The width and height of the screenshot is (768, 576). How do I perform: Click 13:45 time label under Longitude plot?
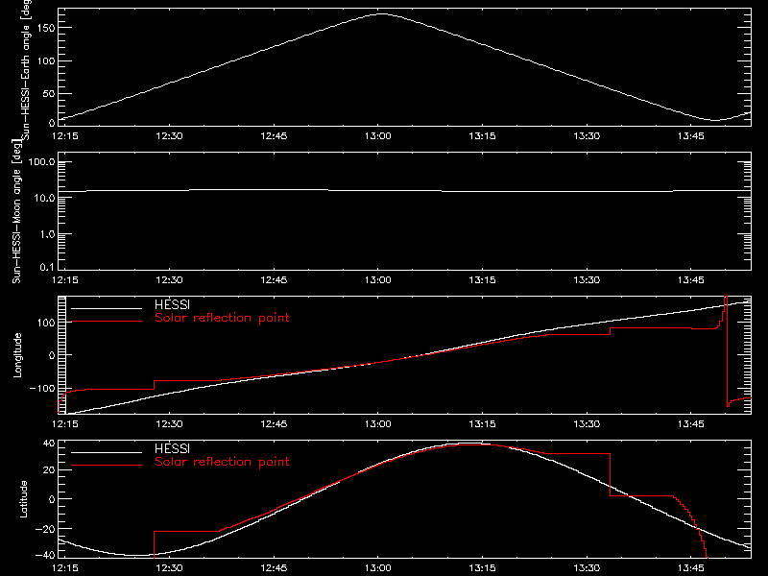(691, 423)
